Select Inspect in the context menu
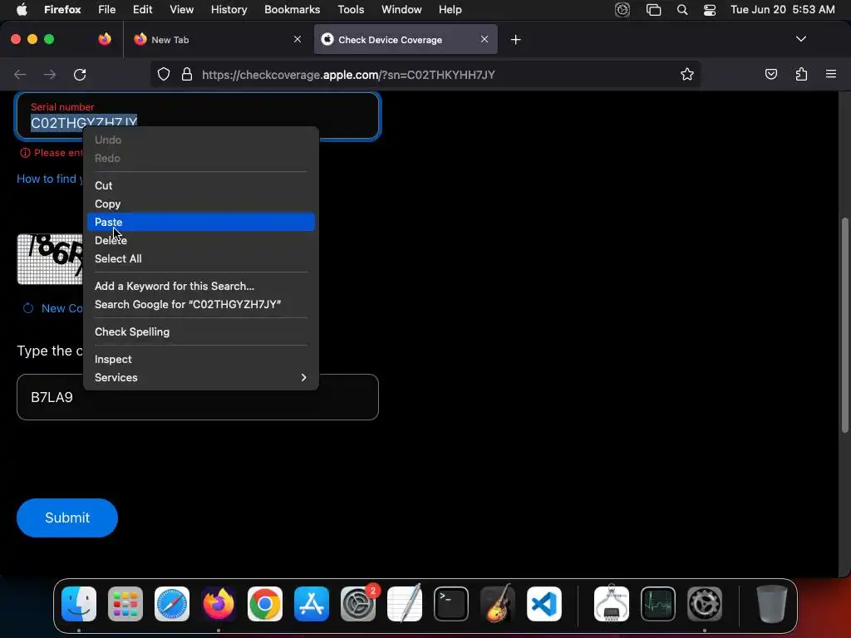This screenshot has width=851, height=638. 201,359
